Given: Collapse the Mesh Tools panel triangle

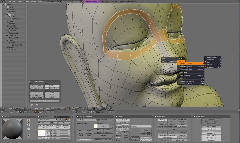Looking at the screenshot, I should pos(155,117).
